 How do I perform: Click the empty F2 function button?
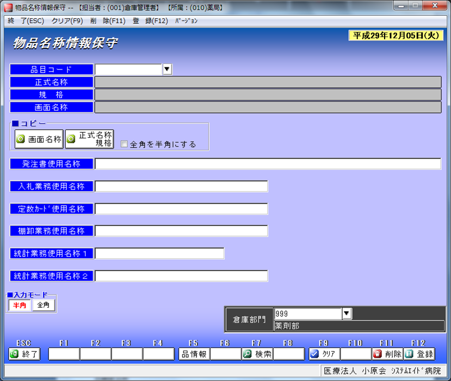pyautogui.click(x=96, y=354)
